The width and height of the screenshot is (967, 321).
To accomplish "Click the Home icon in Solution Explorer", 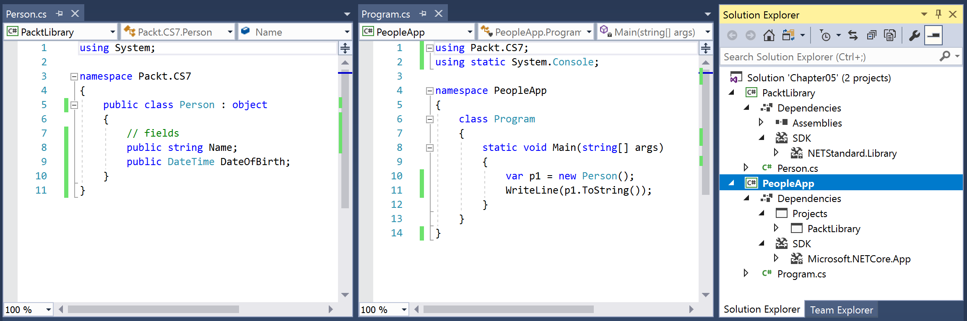I will click(x=769, y=35).
